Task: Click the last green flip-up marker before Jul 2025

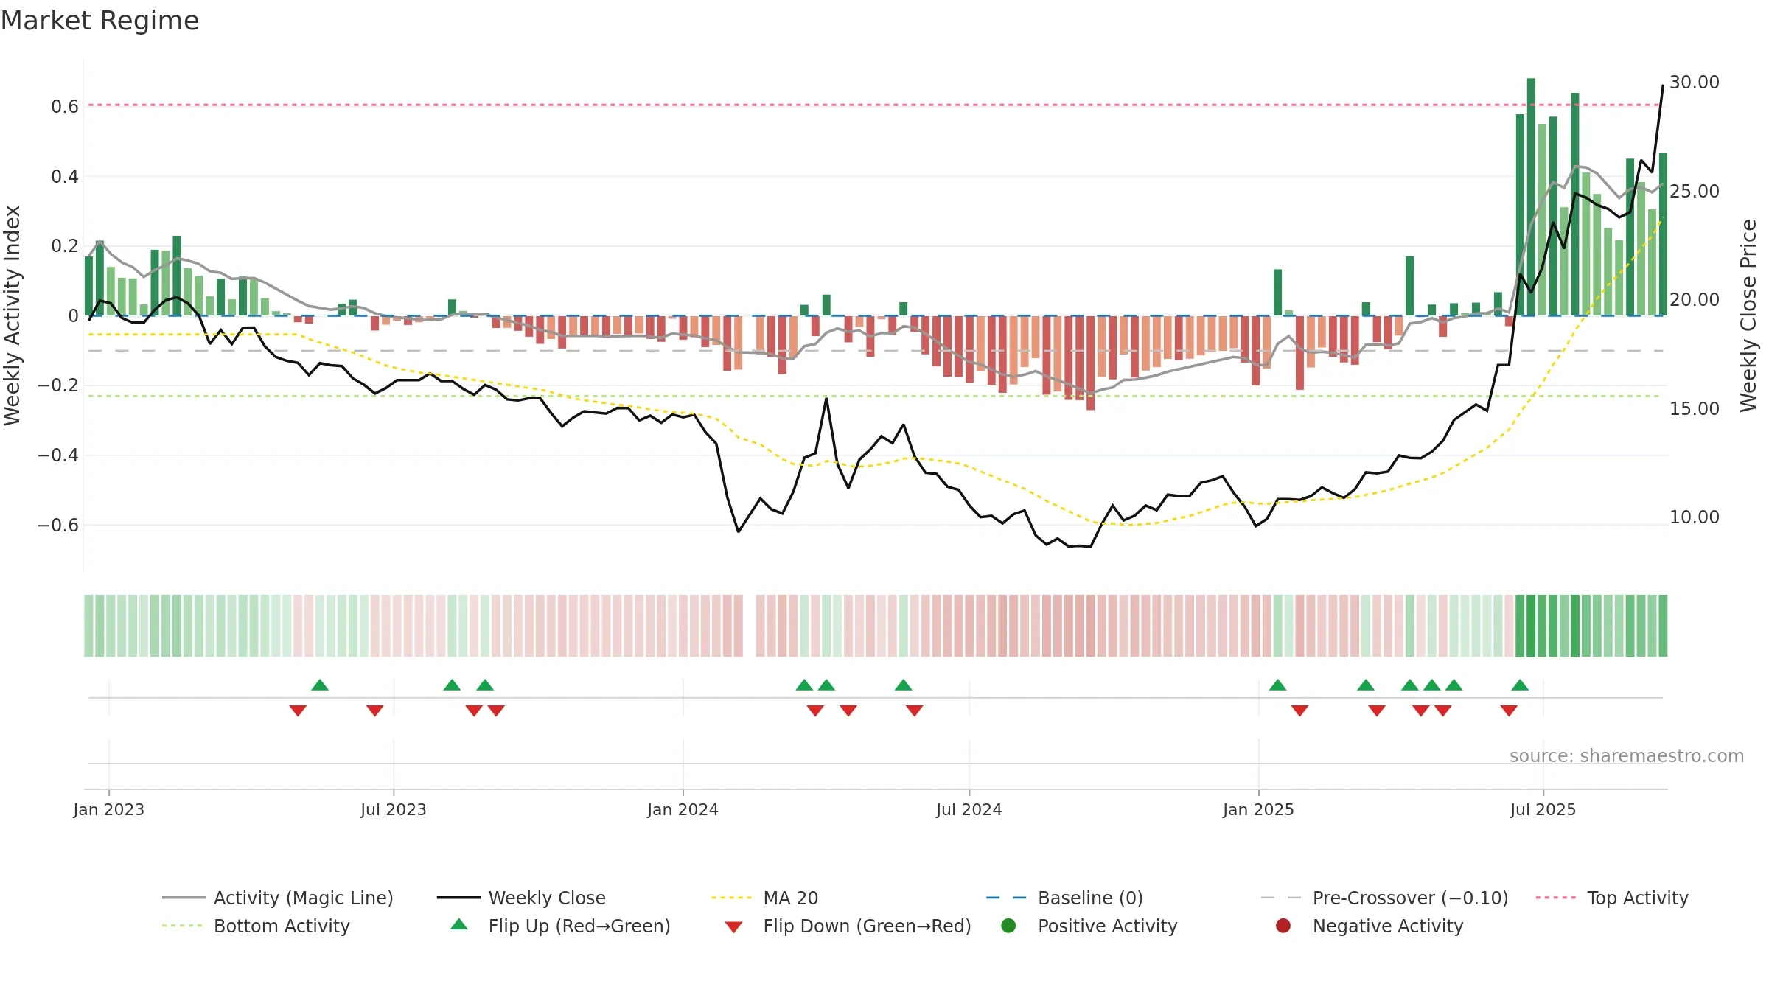Action: (1520, 685)
